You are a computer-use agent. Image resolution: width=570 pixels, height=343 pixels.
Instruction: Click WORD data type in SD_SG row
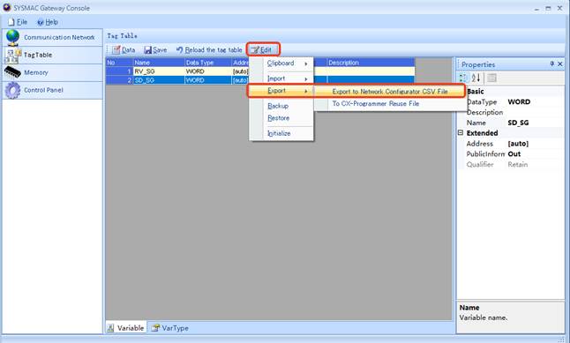pyautogui.click(x=207, y=80)
